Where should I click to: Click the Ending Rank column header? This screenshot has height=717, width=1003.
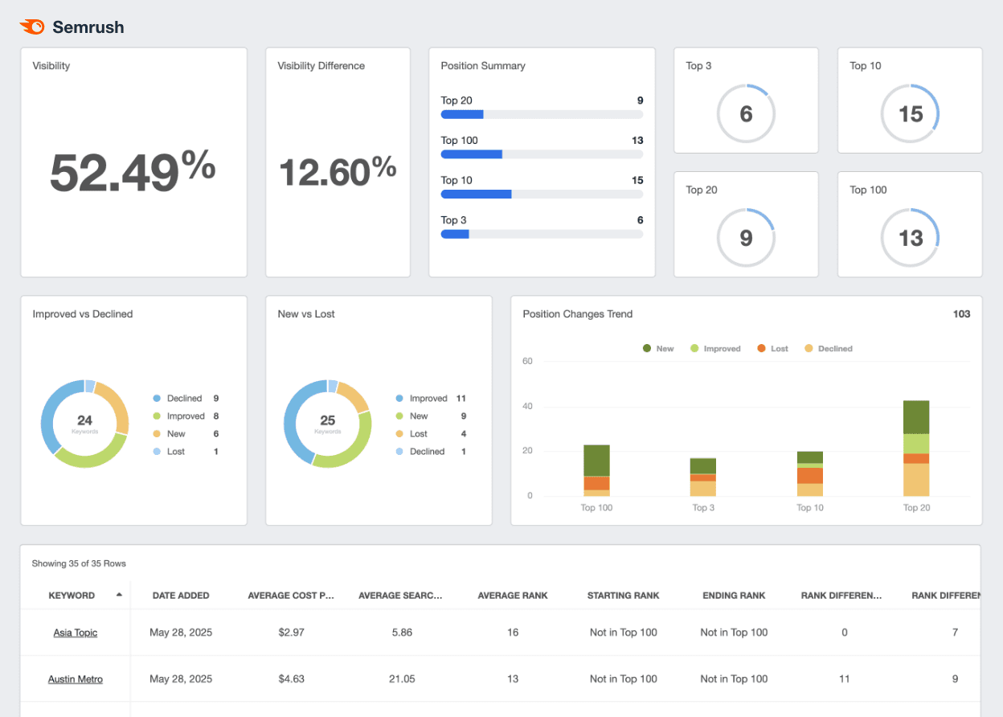pyautogui.click(x=734, y=596)
